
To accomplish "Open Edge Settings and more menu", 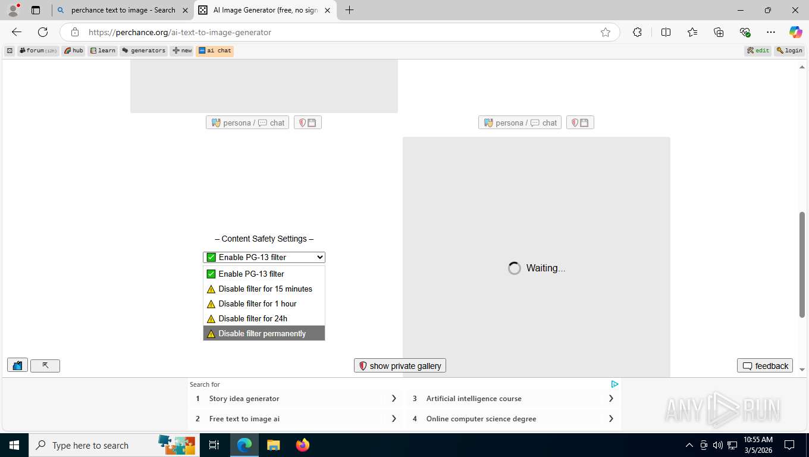I will 771,32.
